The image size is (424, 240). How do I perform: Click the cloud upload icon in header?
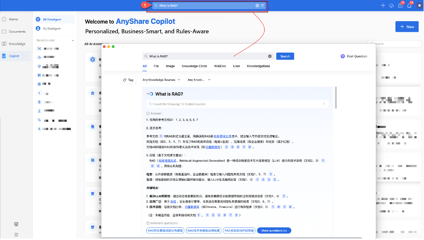coord(391,6)
